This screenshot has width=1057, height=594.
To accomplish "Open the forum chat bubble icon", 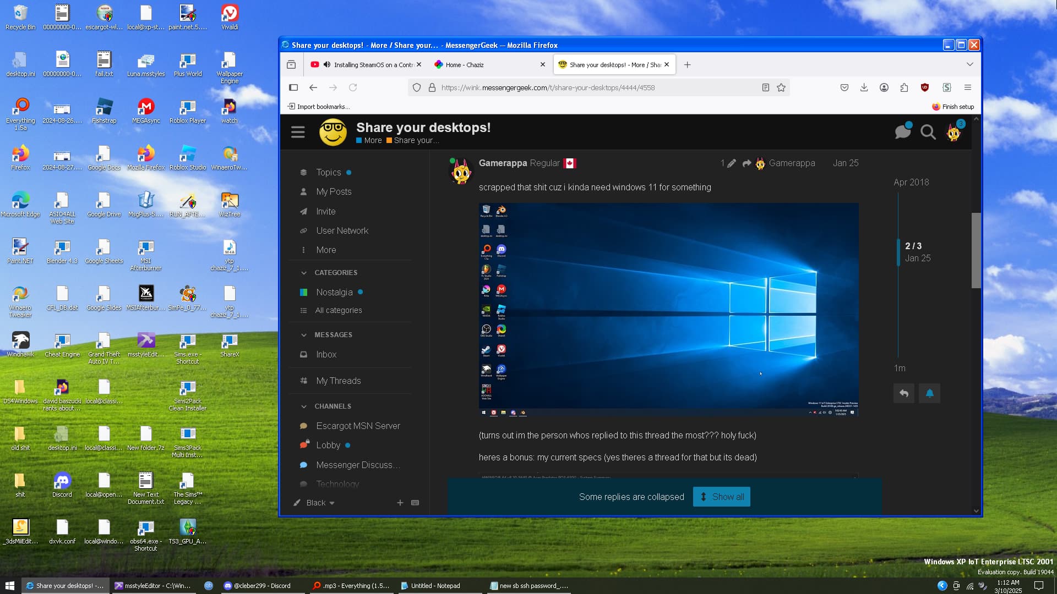I will (x=903, y=131).
